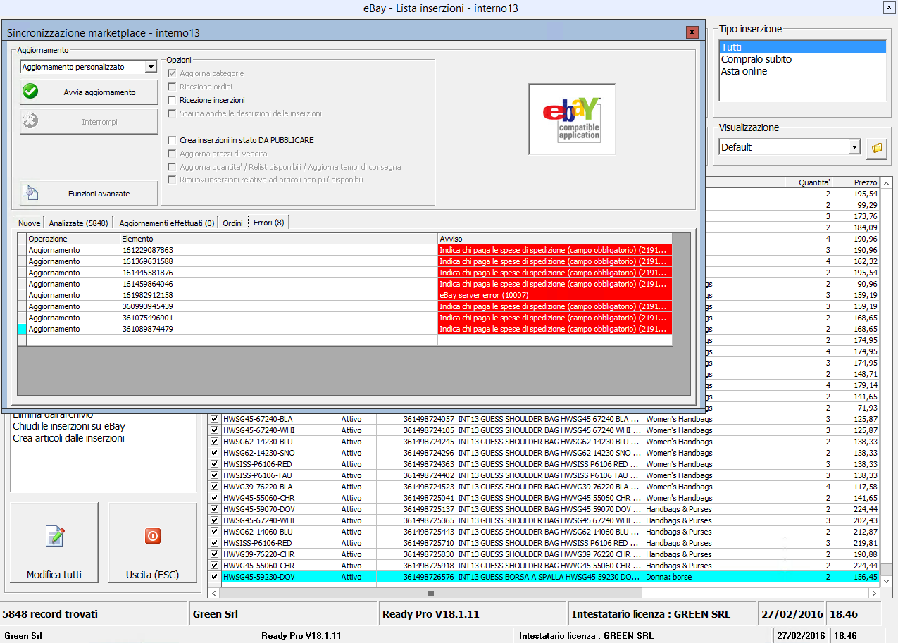This screenshot has height=643, width=898.
Task: Select the Errori (8) tab
Action: 269,223
